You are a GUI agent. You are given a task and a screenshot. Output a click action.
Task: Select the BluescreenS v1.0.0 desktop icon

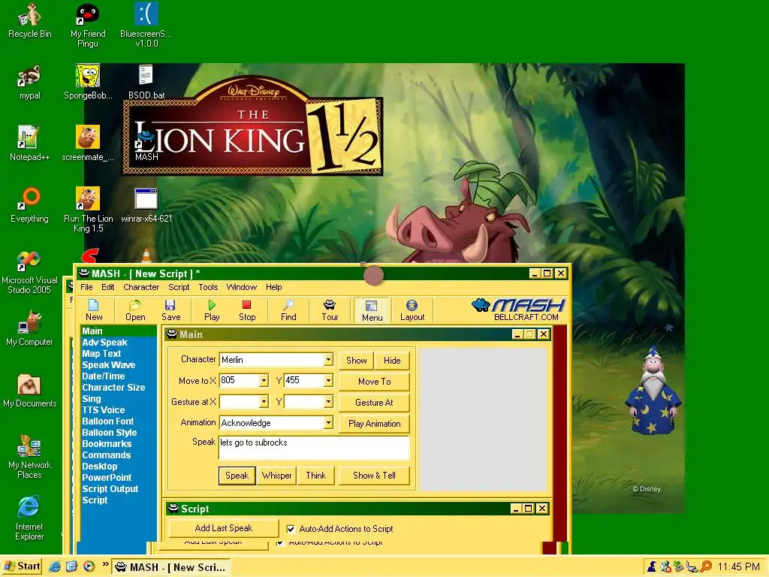(146, 26)
